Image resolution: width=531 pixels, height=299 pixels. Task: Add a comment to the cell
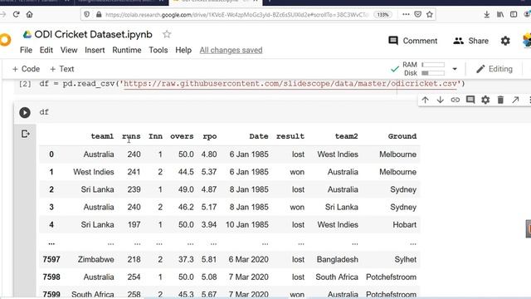coord(470,100)
